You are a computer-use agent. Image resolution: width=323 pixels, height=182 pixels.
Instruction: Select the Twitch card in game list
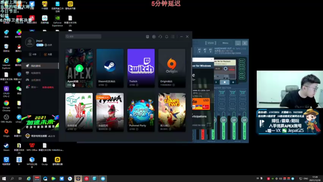click(x=141, y=68)
